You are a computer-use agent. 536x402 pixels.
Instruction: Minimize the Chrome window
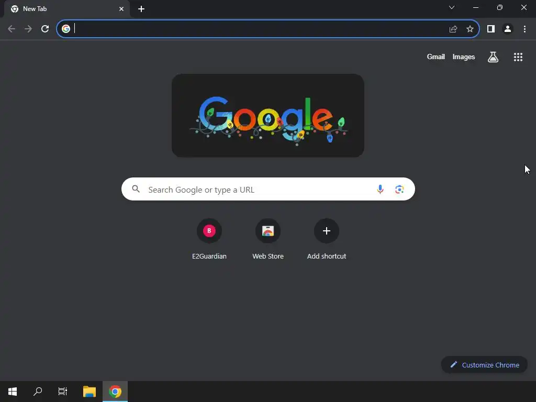point(476,7)
